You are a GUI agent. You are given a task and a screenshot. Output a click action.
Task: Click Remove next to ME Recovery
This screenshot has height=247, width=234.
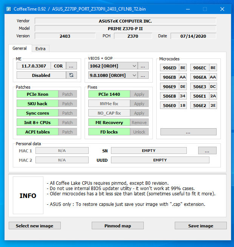tap(139, 123)
